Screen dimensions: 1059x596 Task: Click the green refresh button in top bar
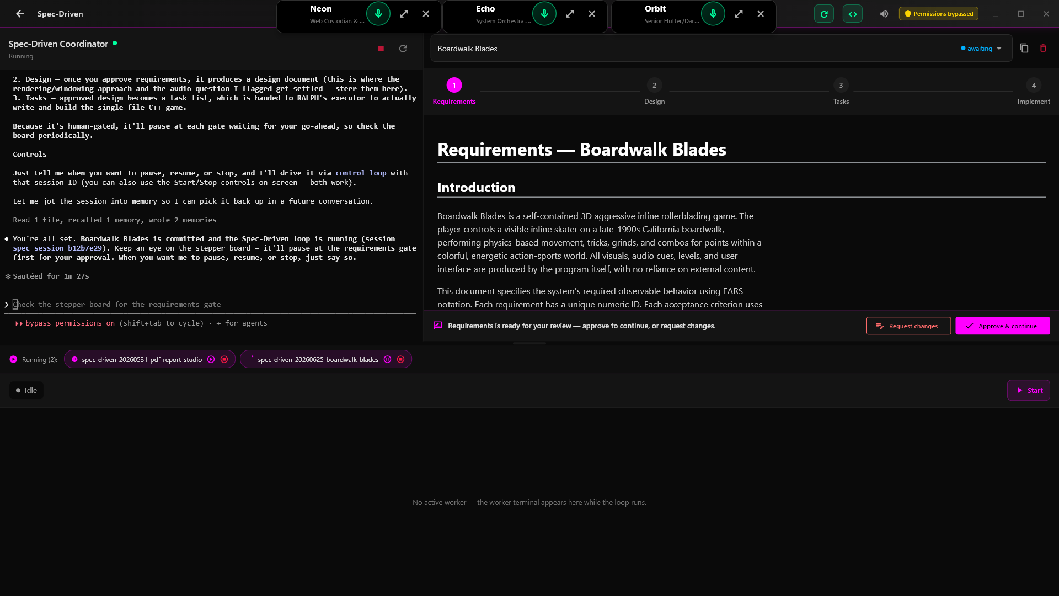tap(824, 14)
